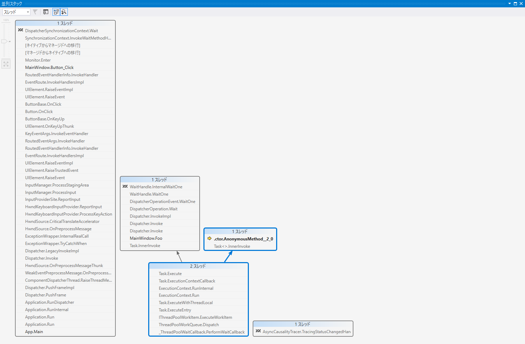Click the 並列スタック window title

pyautogui.click(x=12, y=3)
